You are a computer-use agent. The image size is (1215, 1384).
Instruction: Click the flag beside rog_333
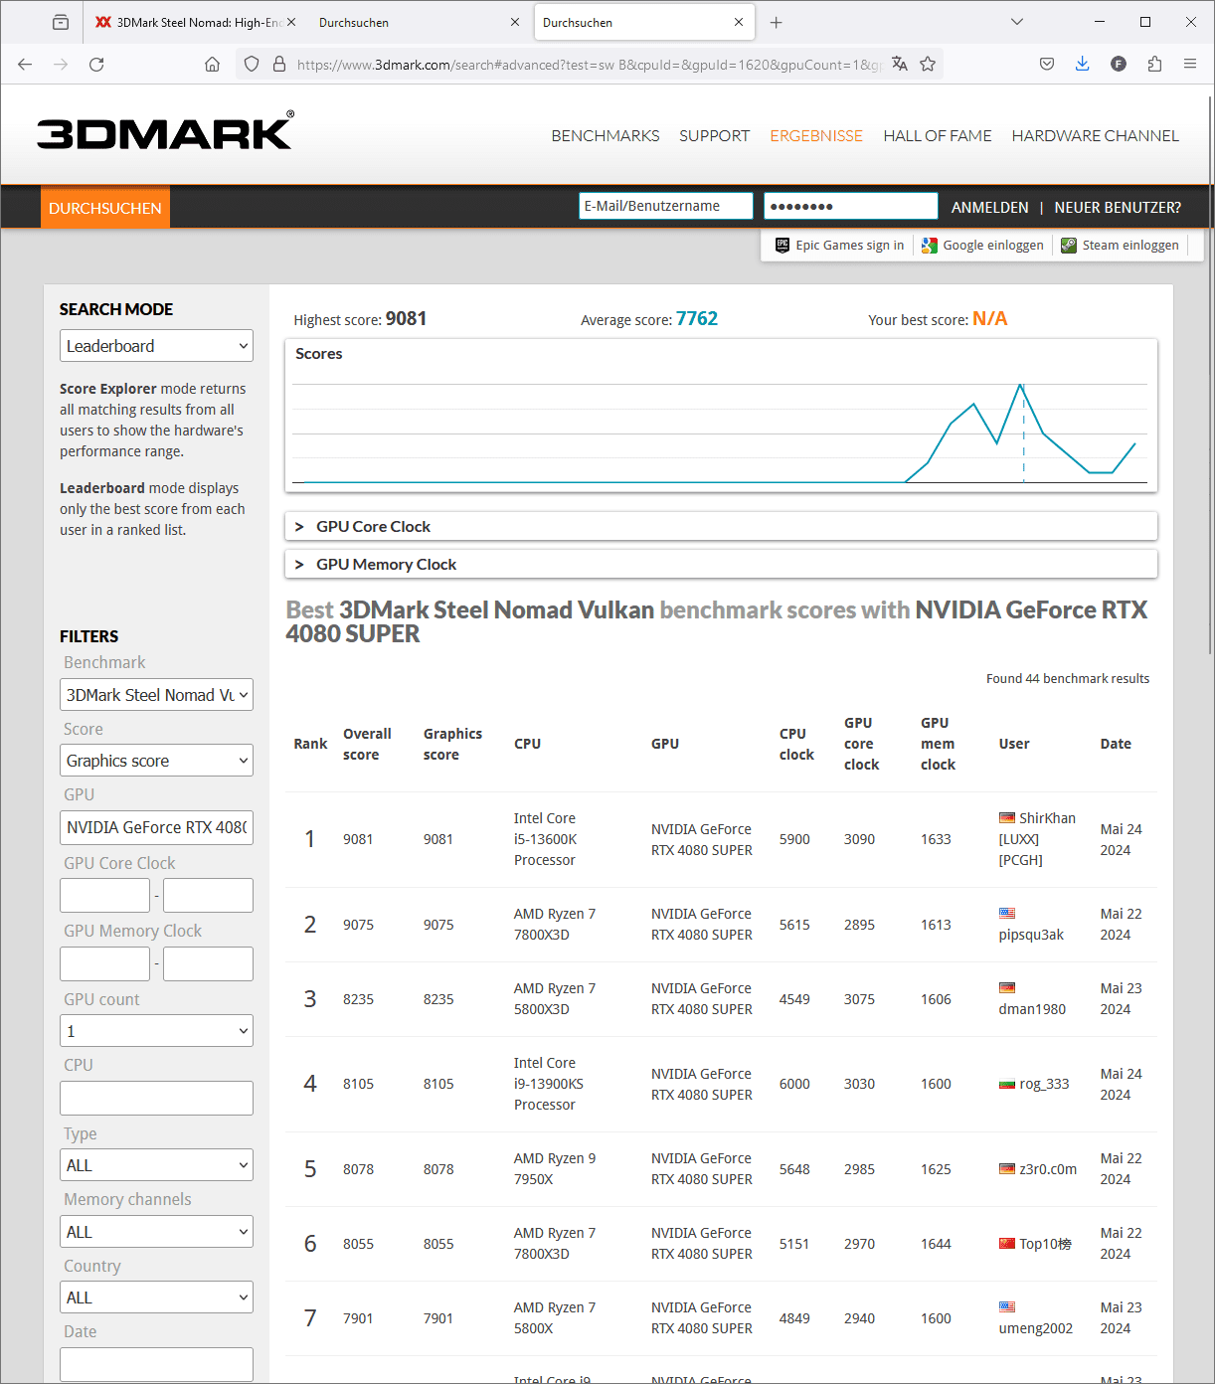pyautogui.click(x=1007, y=1085)
